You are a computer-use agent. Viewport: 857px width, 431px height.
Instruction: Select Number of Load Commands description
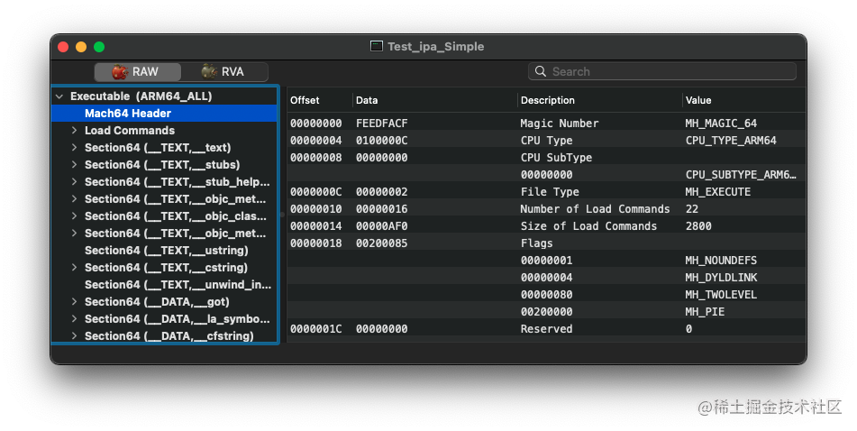[595, 209]
